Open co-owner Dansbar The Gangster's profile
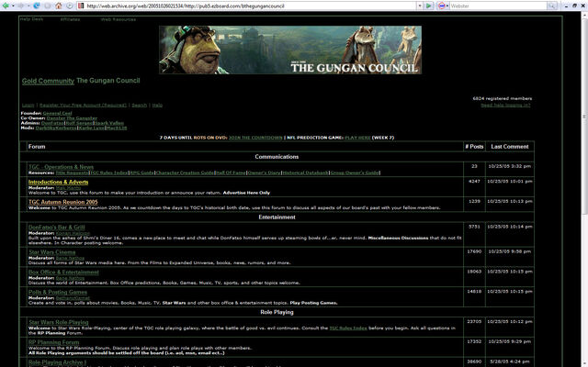 pyautogui.click(x=72, y=118)
